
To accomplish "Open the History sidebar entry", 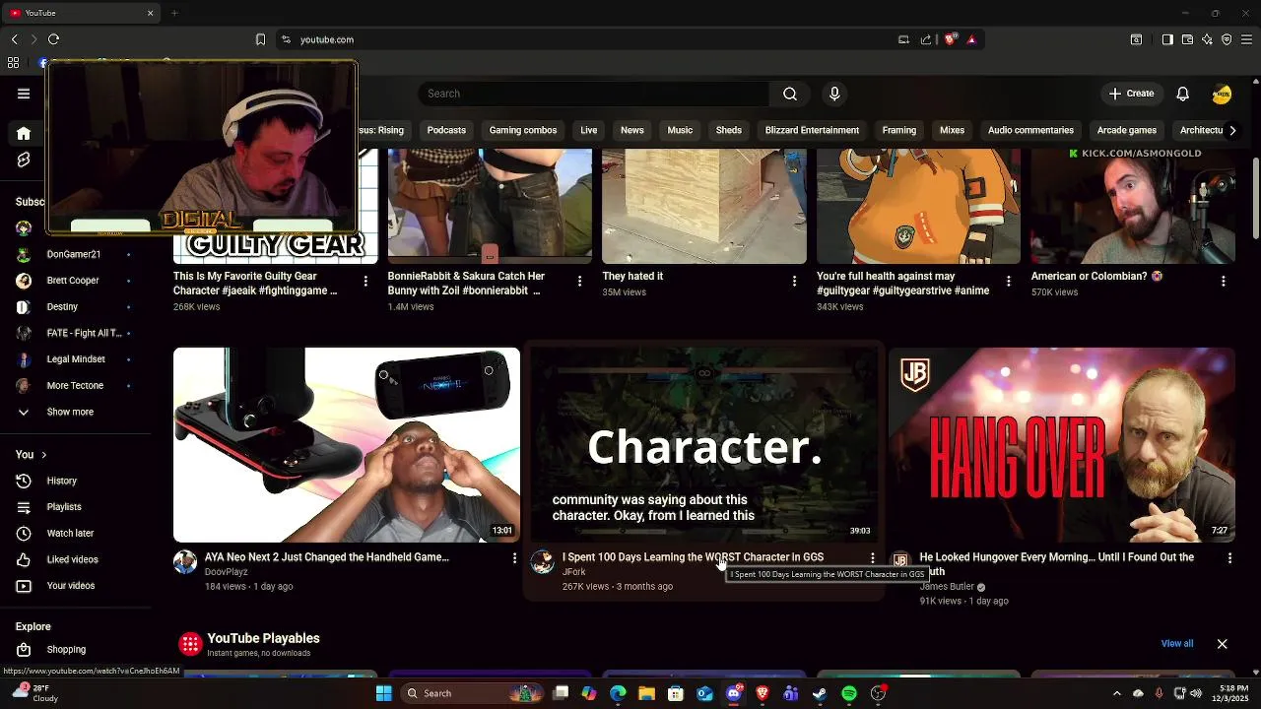I will point(61,481).
